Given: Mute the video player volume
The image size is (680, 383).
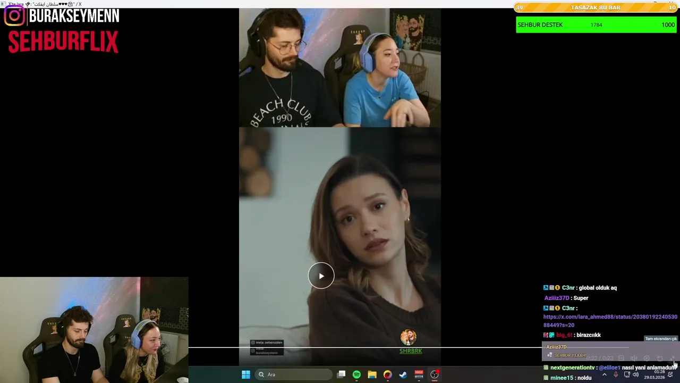Looking at the screenshot, I should (634, 359).
